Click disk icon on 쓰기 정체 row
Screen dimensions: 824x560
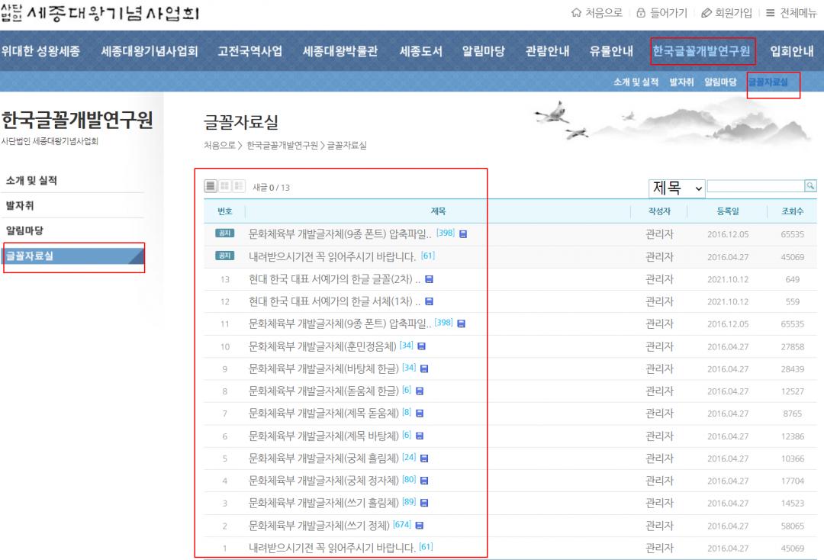[421, 526]
